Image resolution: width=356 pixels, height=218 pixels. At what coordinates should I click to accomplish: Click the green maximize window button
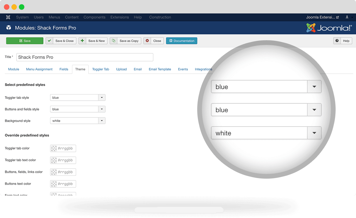[x=22, y=7]
